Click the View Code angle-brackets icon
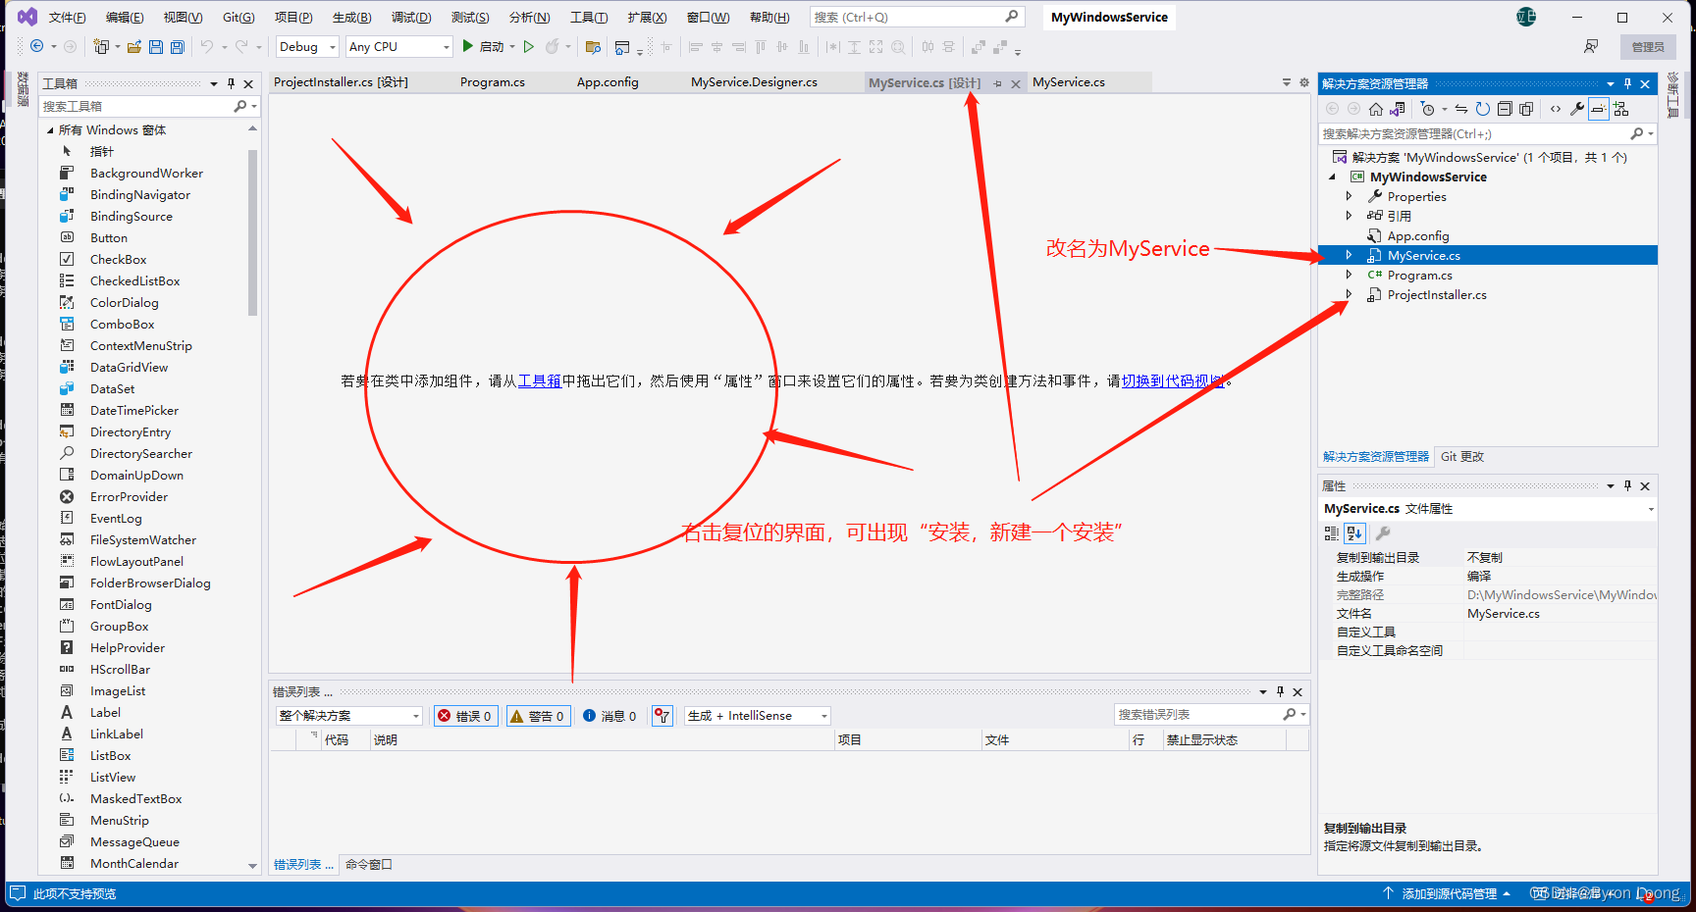Image resolution: width=1696 pixels, height=912 pixels. (1556, 109)
